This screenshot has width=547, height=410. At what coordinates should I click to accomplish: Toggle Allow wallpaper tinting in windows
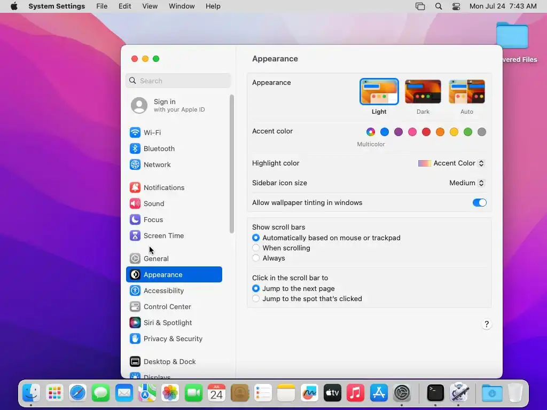pos(479,202)
